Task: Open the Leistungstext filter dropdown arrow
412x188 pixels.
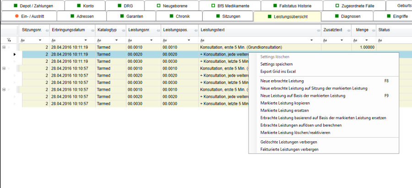Action: tap(312, 40)
